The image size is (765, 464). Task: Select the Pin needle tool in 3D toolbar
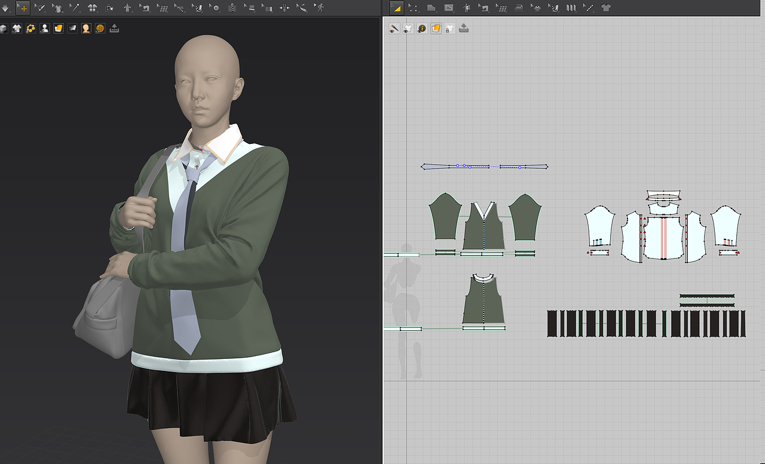(x=75, y=8)
